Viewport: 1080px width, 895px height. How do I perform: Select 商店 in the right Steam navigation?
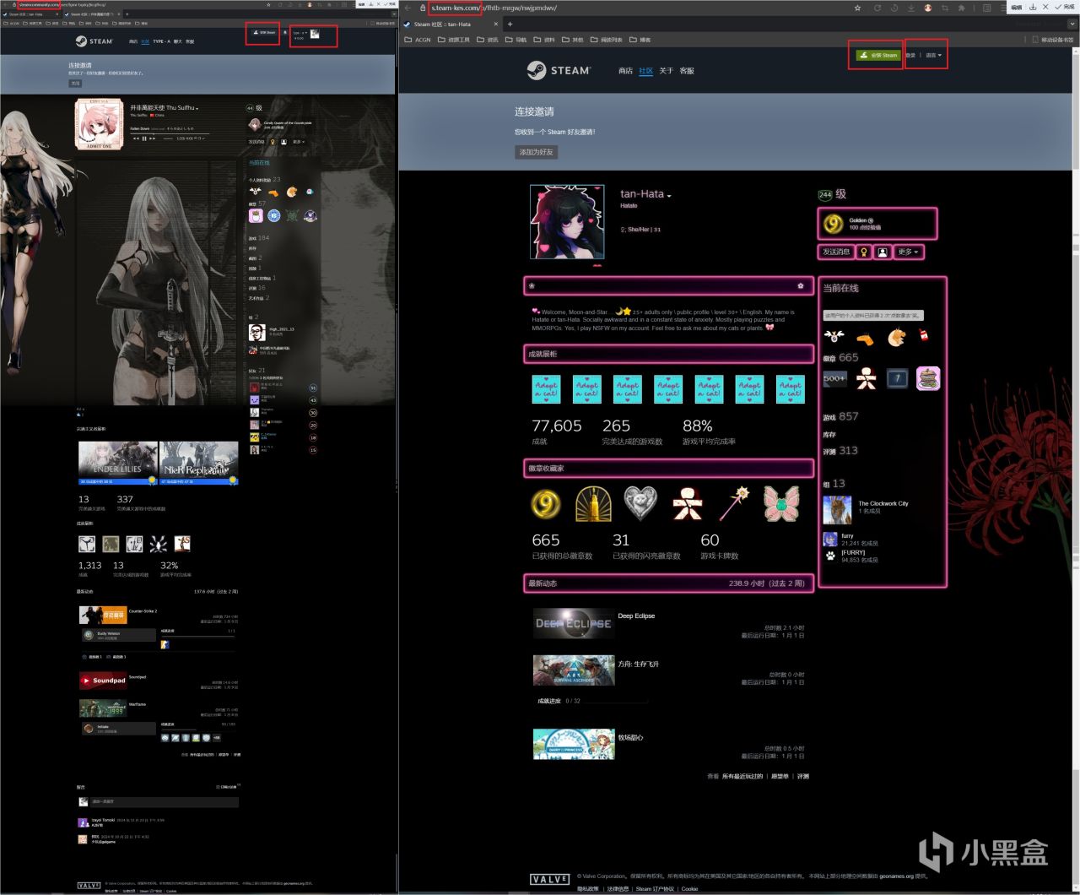(x=625, y=71)
